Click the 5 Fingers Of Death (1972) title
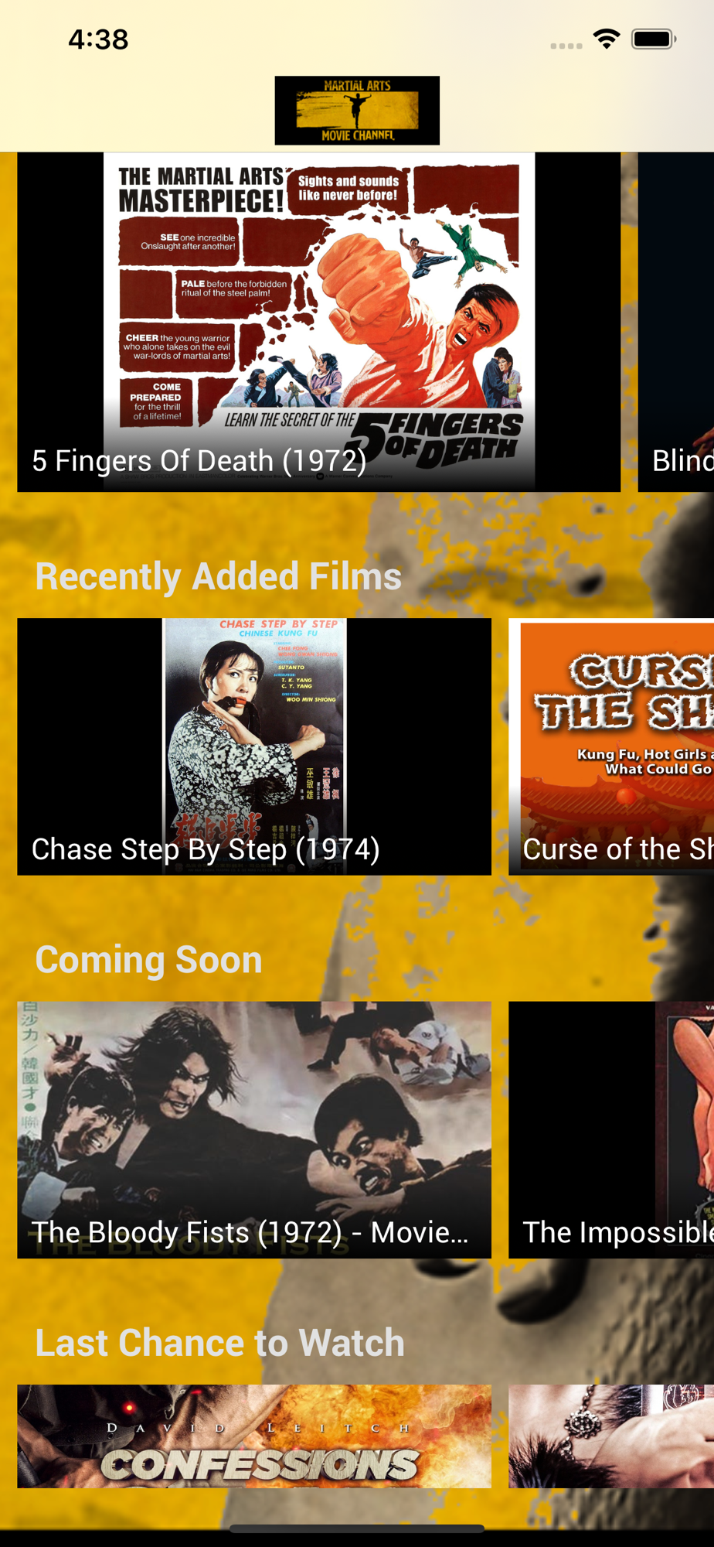The image size is (714, 1547). click(x=199, y=461)
